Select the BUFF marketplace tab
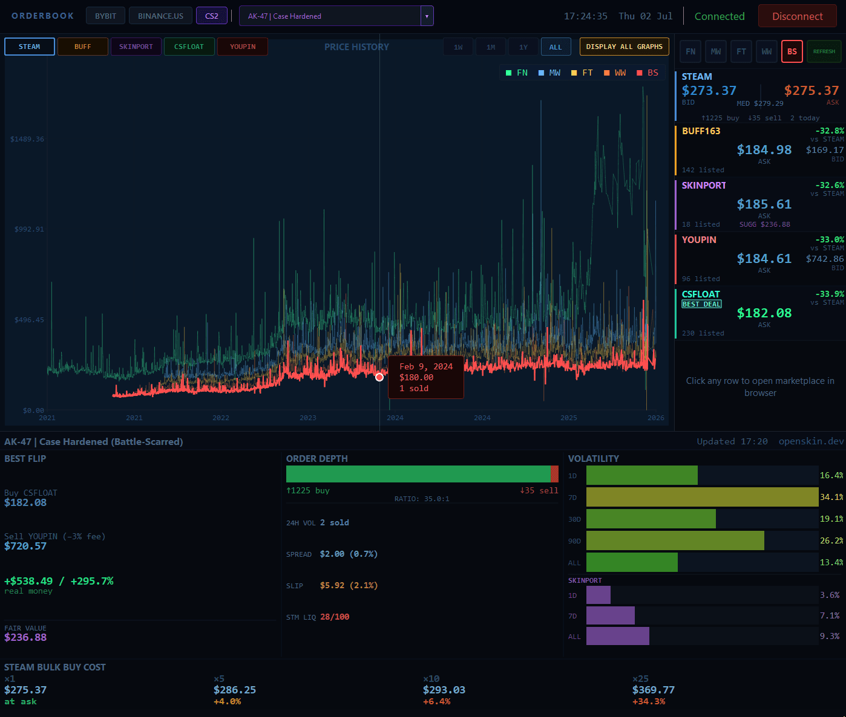 (x=83, y=47)
